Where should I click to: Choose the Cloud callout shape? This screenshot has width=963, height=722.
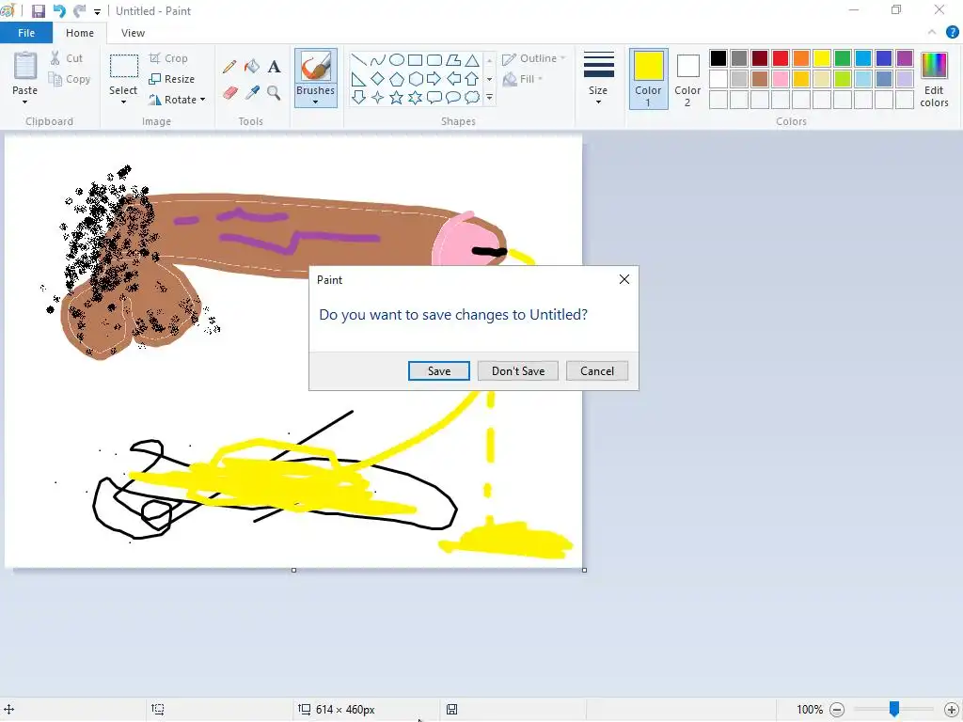[x=472, y=97]
